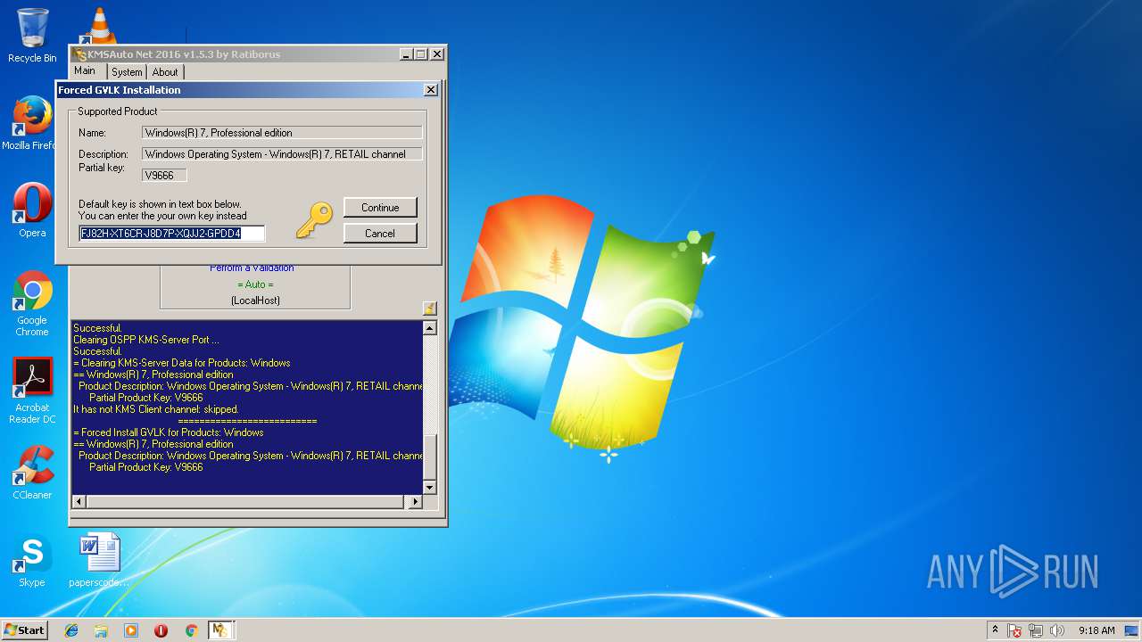Click log line '= Forced Install GVLK for Products: Windows'
1142x642 pixels.
(169, 432)
